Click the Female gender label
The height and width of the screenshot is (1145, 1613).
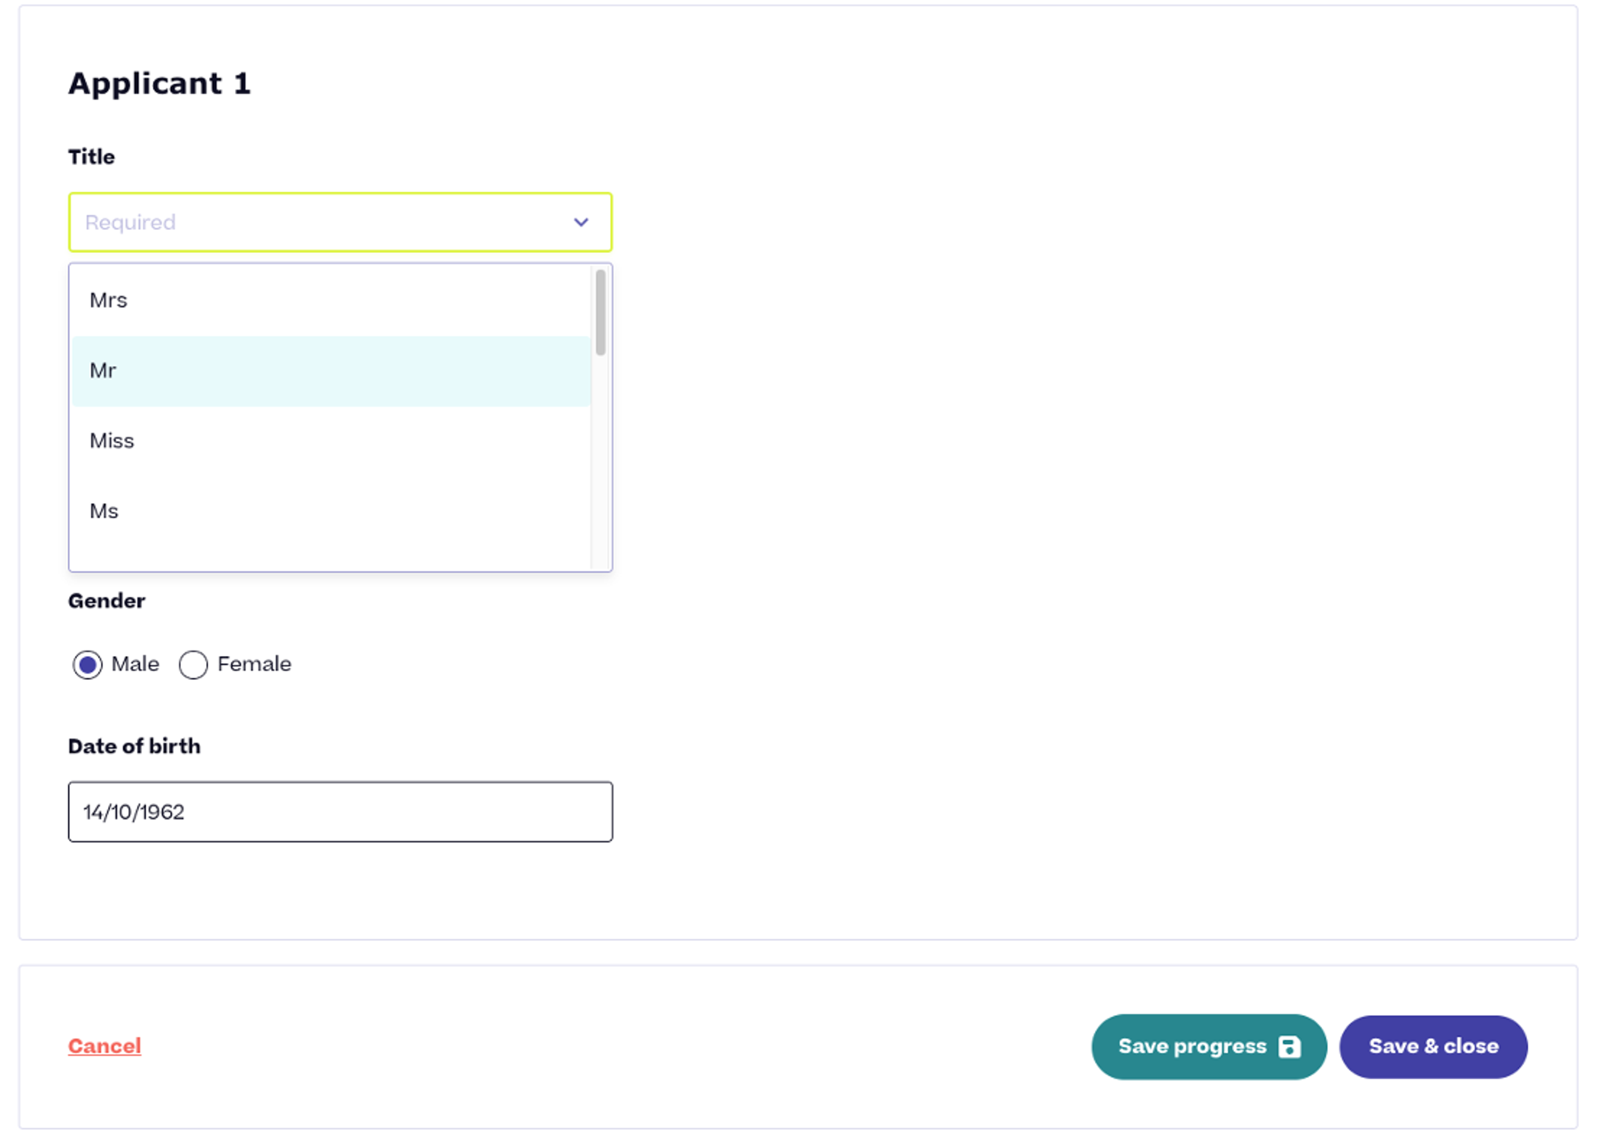tap(254, 664)
